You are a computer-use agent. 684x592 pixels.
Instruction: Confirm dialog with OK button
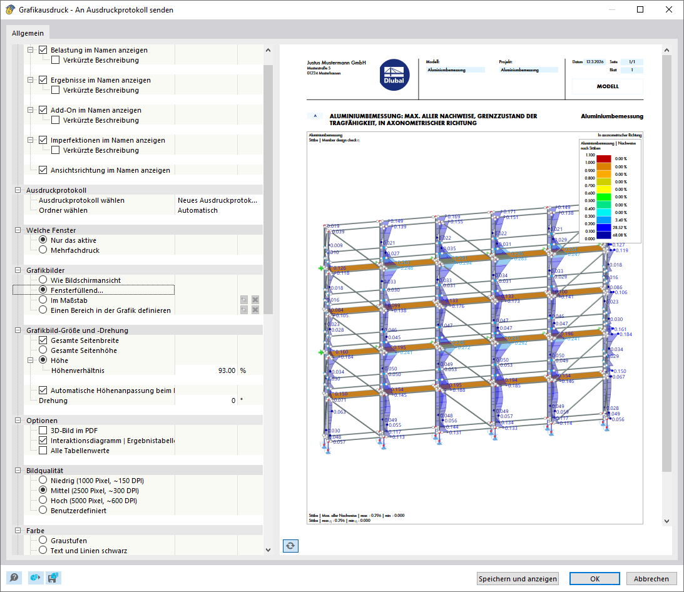click(x=595, y=578)
